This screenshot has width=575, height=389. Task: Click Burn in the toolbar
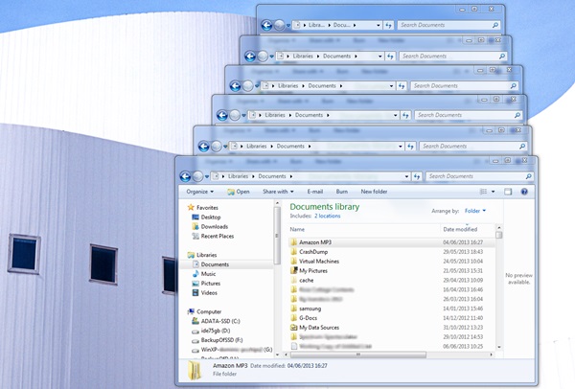(x=341, y=192)
